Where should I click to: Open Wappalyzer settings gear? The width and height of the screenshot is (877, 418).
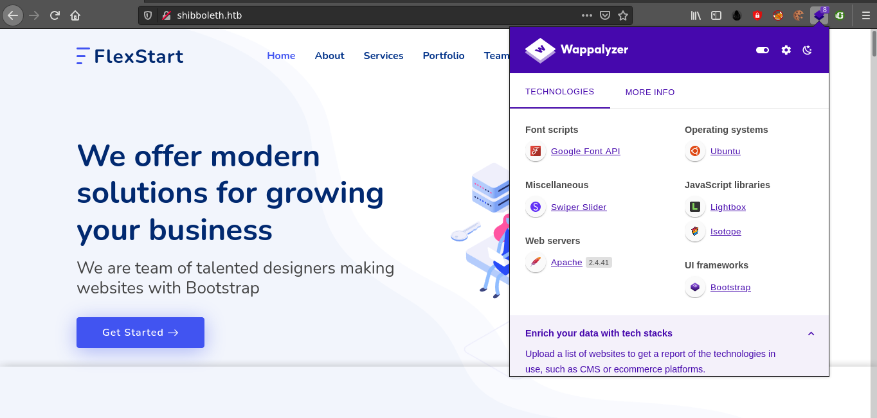click(x=786, y=50)
